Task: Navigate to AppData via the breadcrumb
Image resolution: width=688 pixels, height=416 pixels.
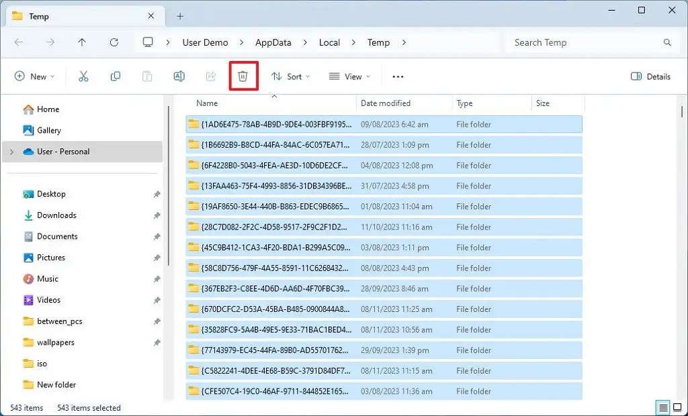Action: pyautogui.click(x=273, y=42)
